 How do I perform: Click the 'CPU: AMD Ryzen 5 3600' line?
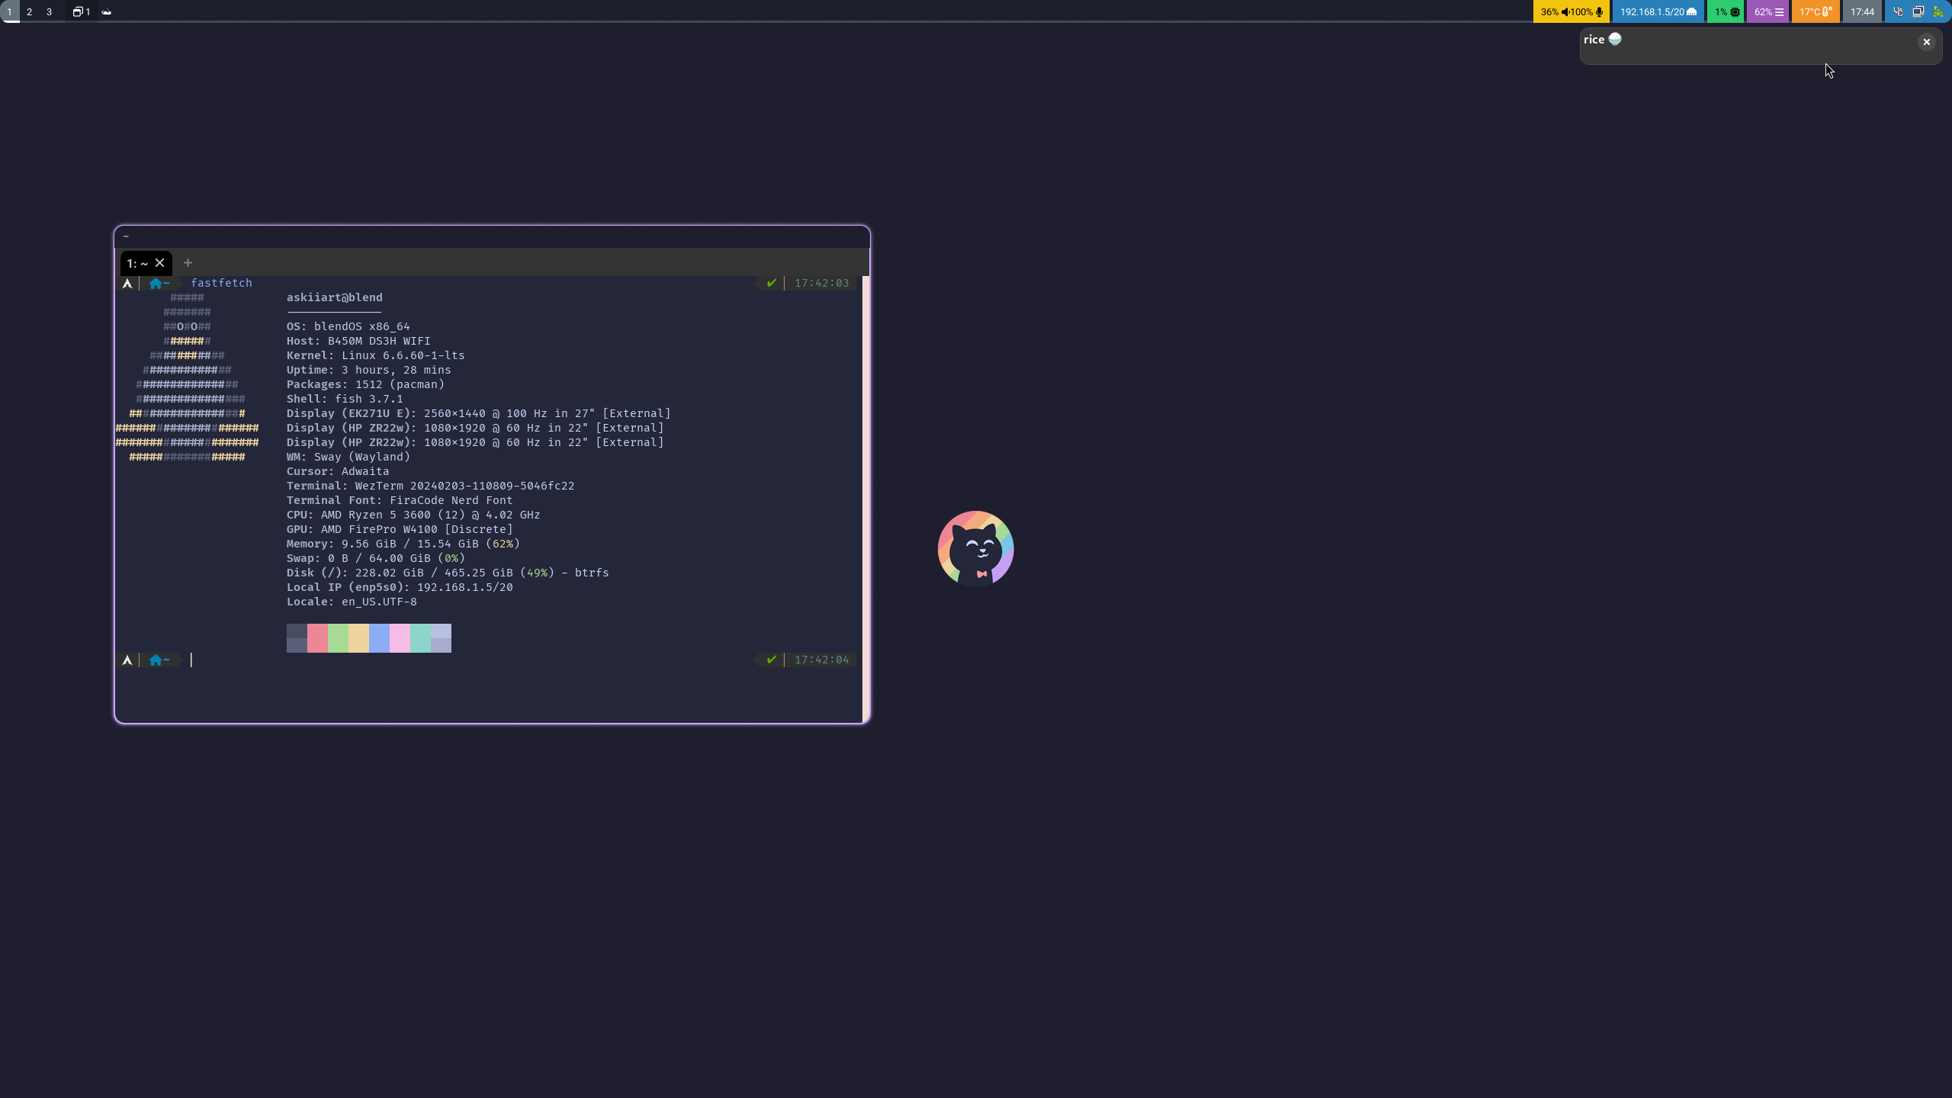coord(413,515)
